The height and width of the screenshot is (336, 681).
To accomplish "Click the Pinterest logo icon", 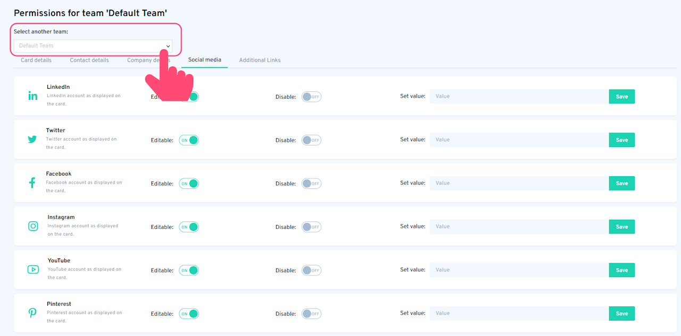I will [x=32, y=313].
